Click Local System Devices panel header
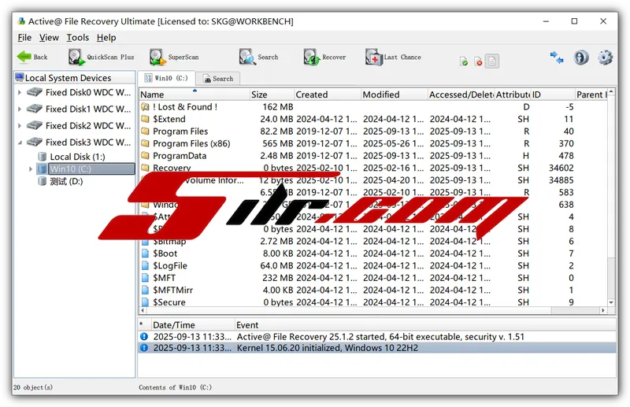The image size is (630, 407). 75,78
